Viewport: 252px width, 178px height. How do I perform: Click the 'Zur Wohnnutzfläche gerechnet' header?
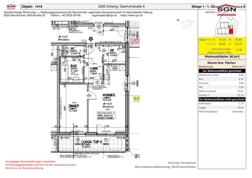click(222, 71)
